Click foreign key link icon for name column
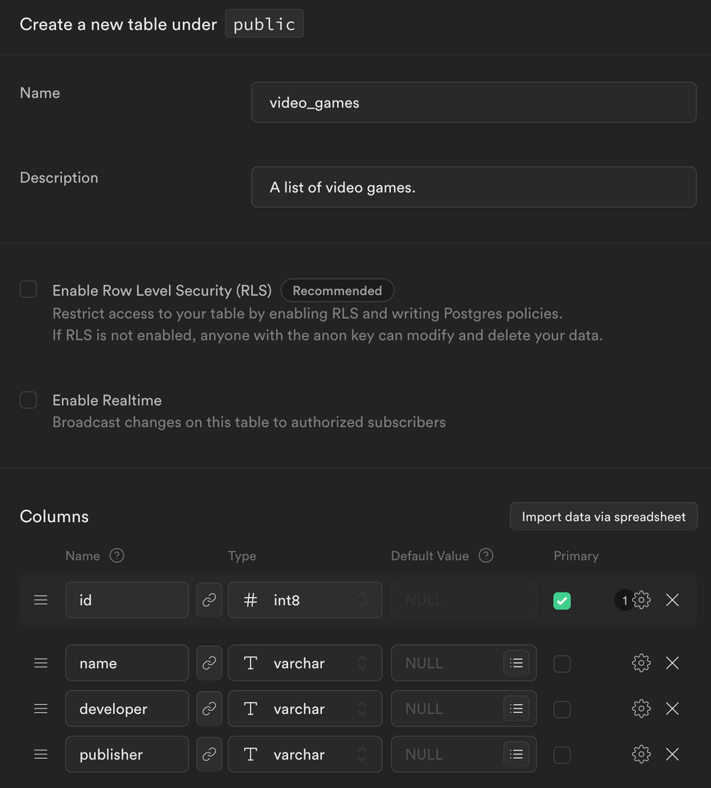Image resolution: width=711 pixels, height=788 pixels. (209, 663)
